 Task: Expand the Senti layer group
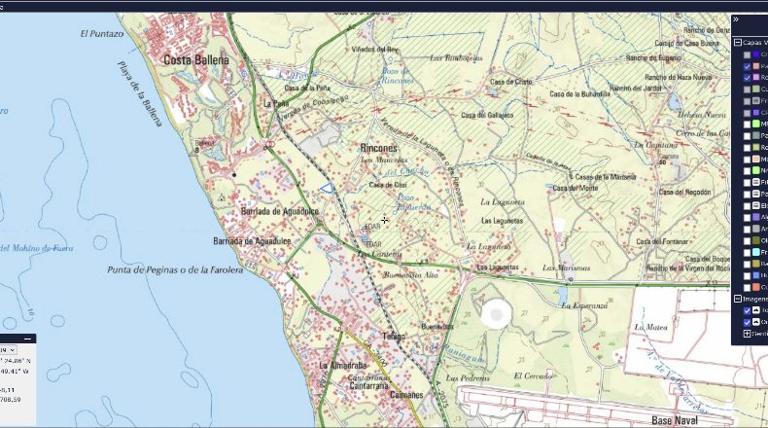[747, 334]
